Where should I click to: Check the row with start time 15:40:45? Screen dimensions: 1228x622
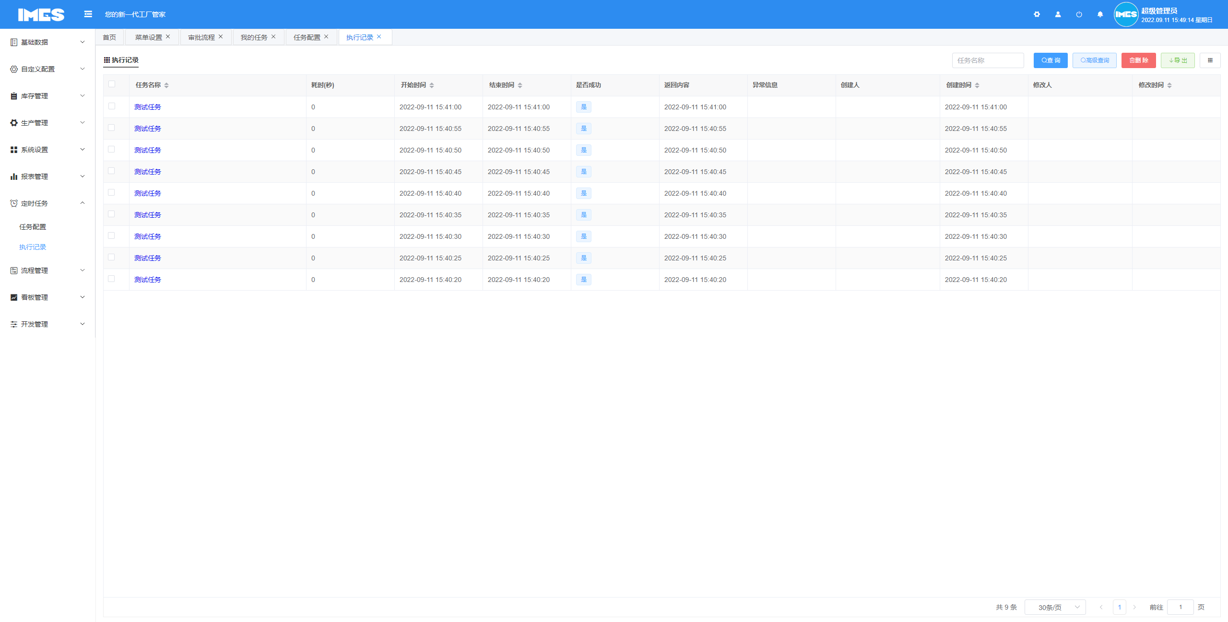click(112, 171)
